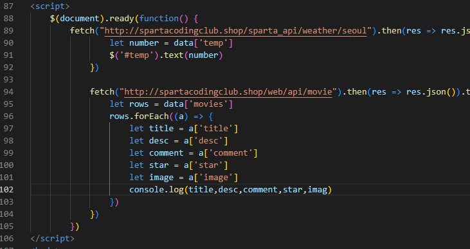Screen dimensions: 470x249
Task: Click line number 88 in gutter
Action: coord(8,18)
